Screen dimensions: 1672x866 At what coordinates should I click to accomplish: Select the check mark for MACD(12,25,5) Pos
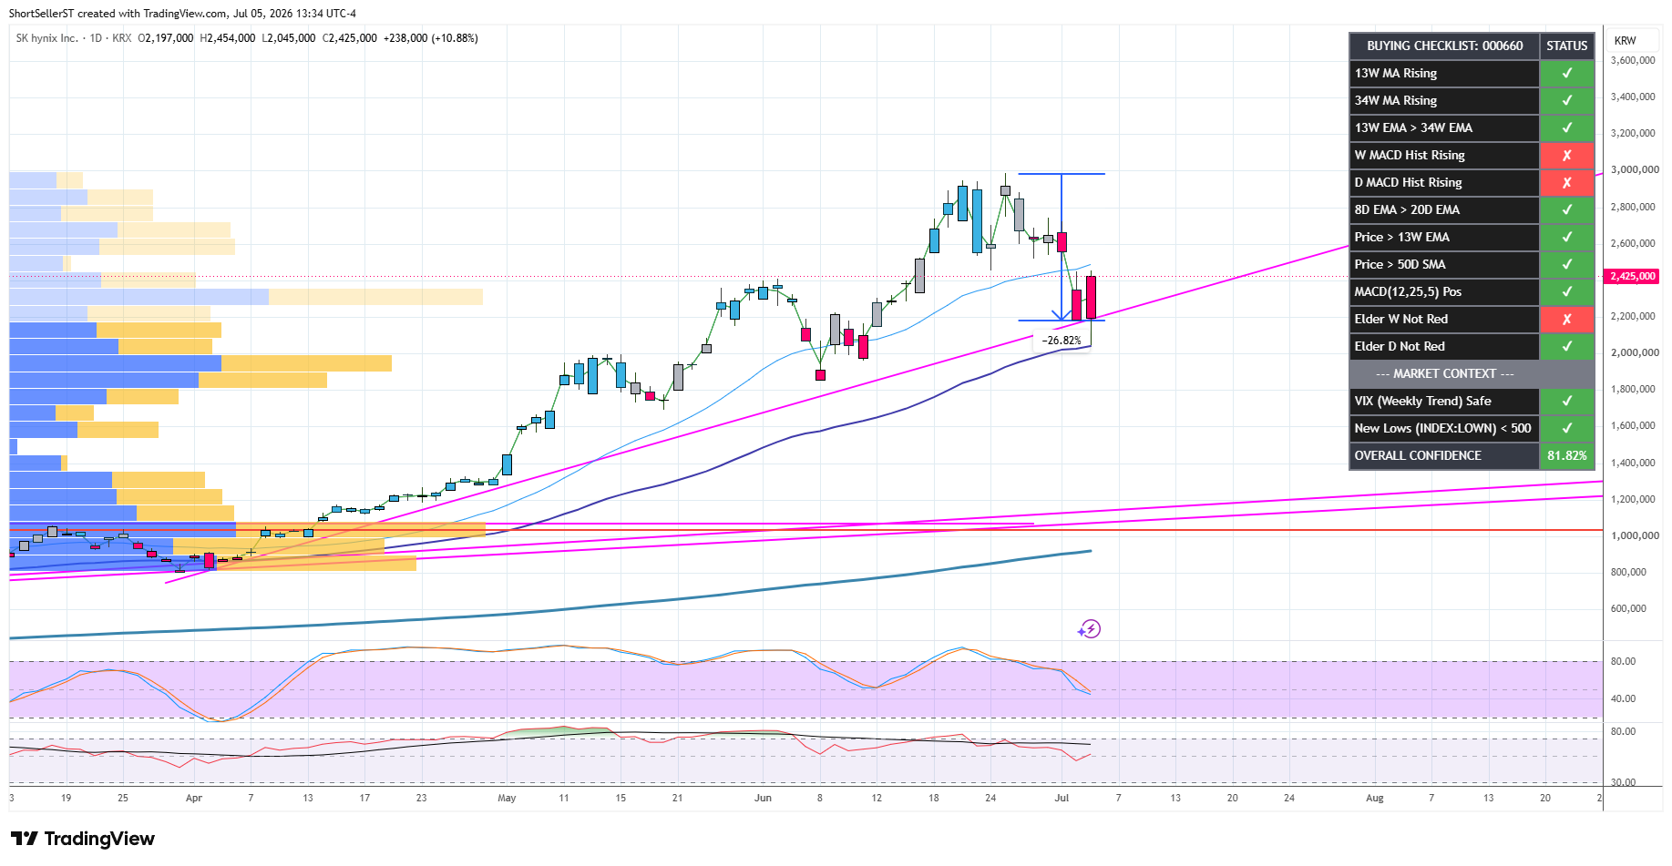coord(1567,291)
